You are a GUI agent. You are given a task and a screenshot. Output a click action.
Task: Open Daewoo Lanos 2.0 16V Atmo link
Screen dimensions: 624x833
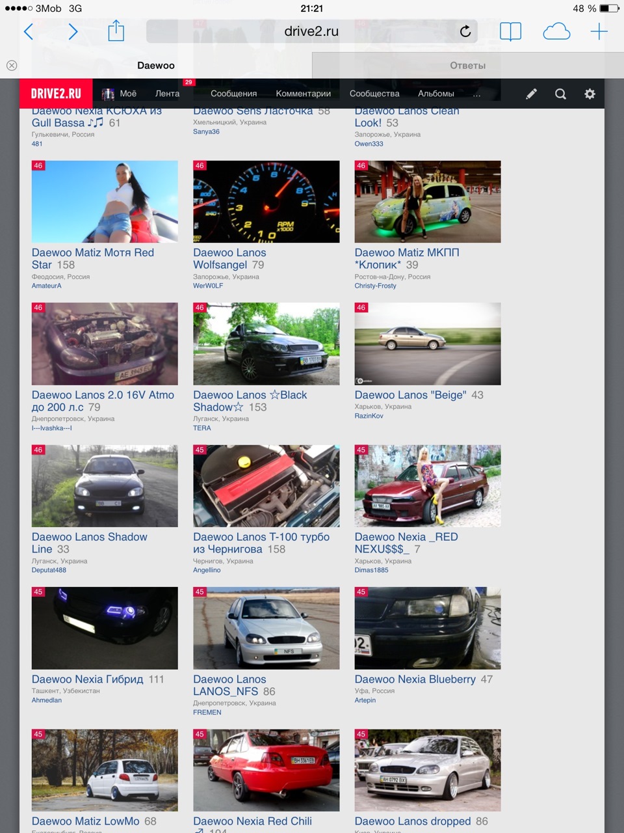(103, 401)
